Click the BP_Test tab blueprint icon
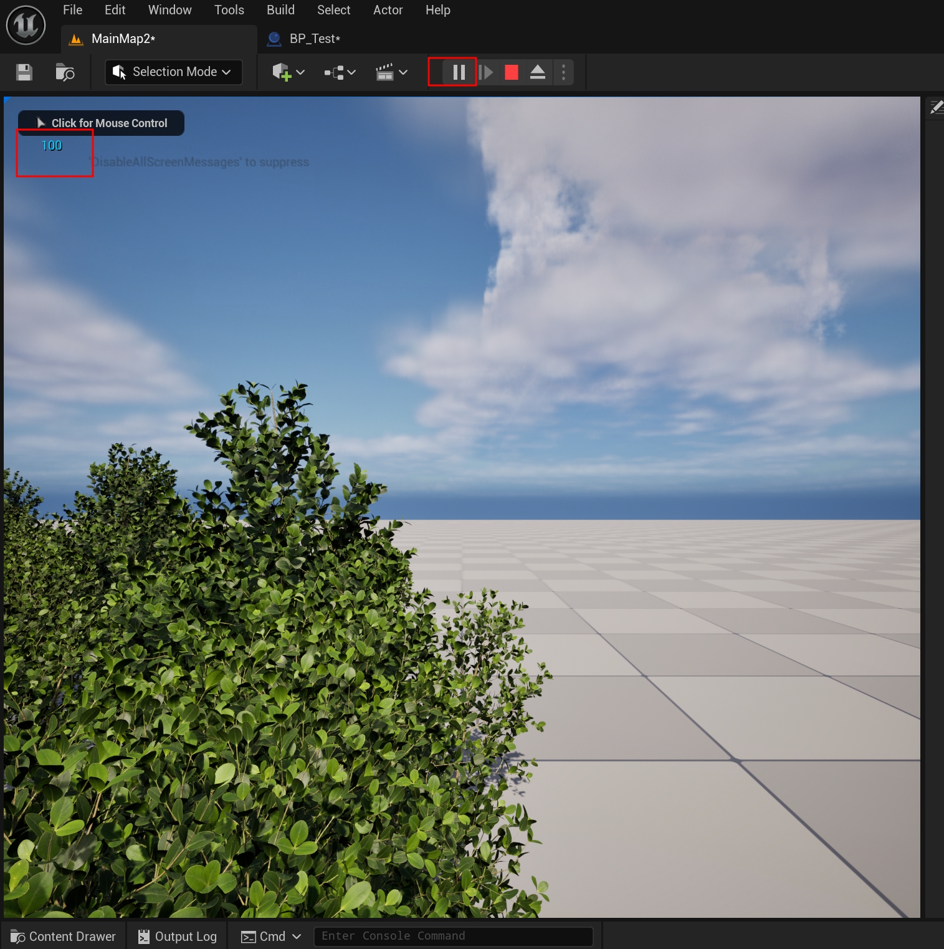Screen dimensions: 944x949 coord(274,39)
